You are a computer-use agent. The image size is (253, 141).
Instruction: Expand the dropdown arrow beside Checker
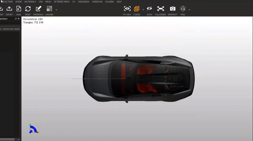point(56,10)
